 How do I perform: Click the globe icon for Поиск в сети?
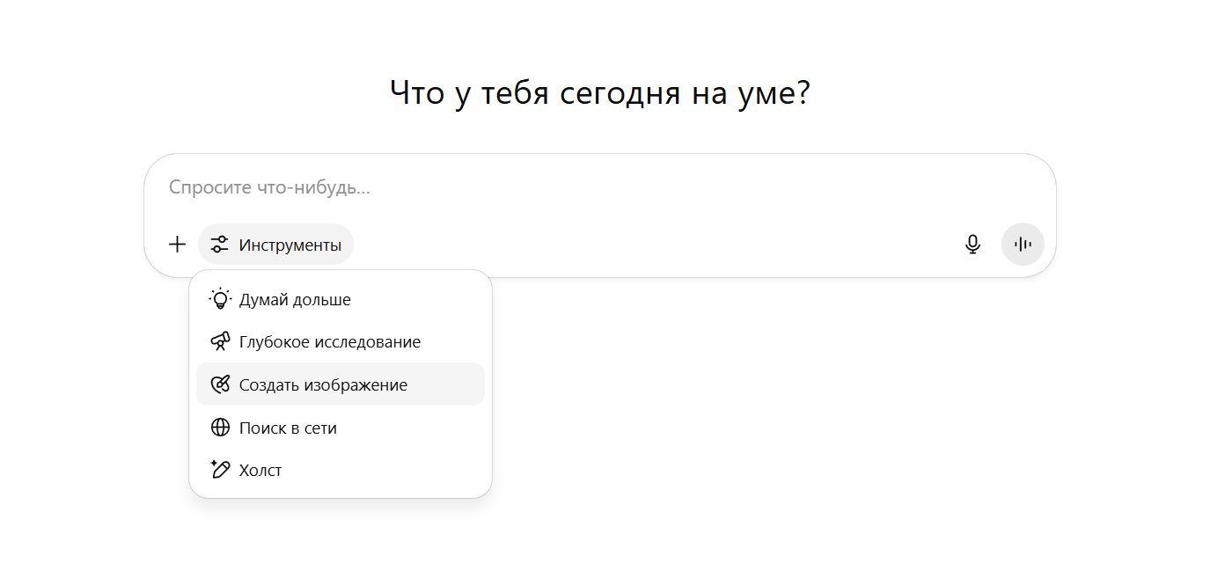(x=220, y=428)
